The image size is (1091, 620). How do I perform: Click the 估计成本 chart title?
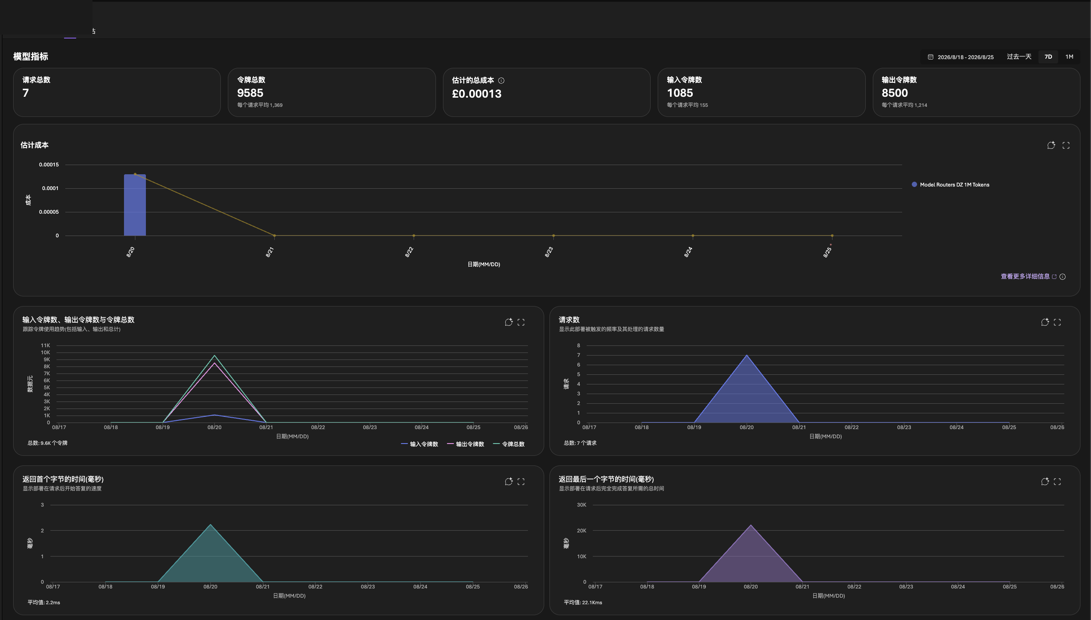35,145
